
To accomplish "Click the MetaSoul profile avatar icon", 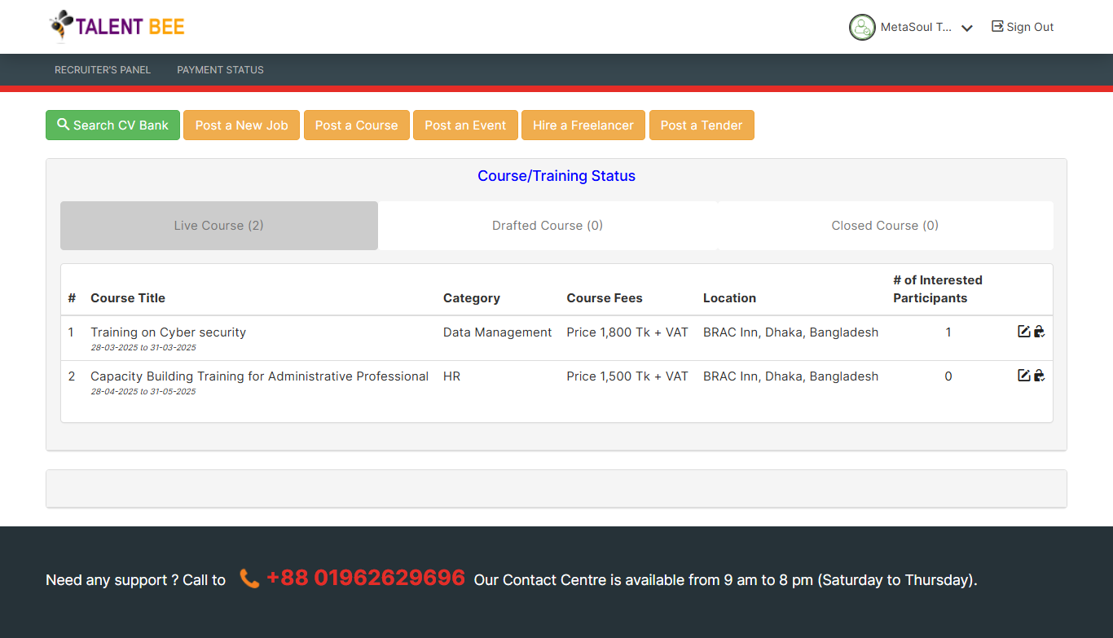I will [x=862, y=27].
